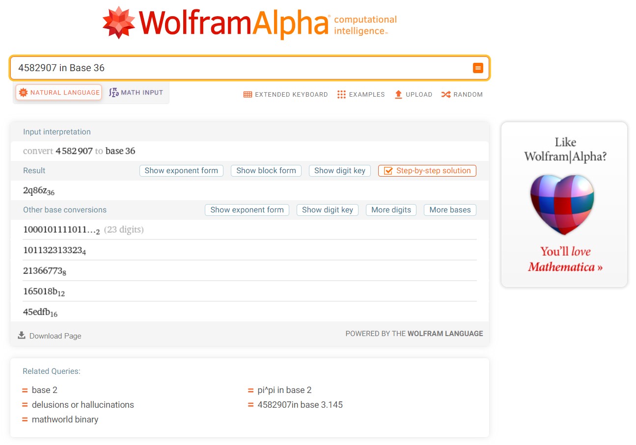Click 'Input interpretation' heading
The image size is (636, 445).
pyautogui.click(x=57, y=132)
